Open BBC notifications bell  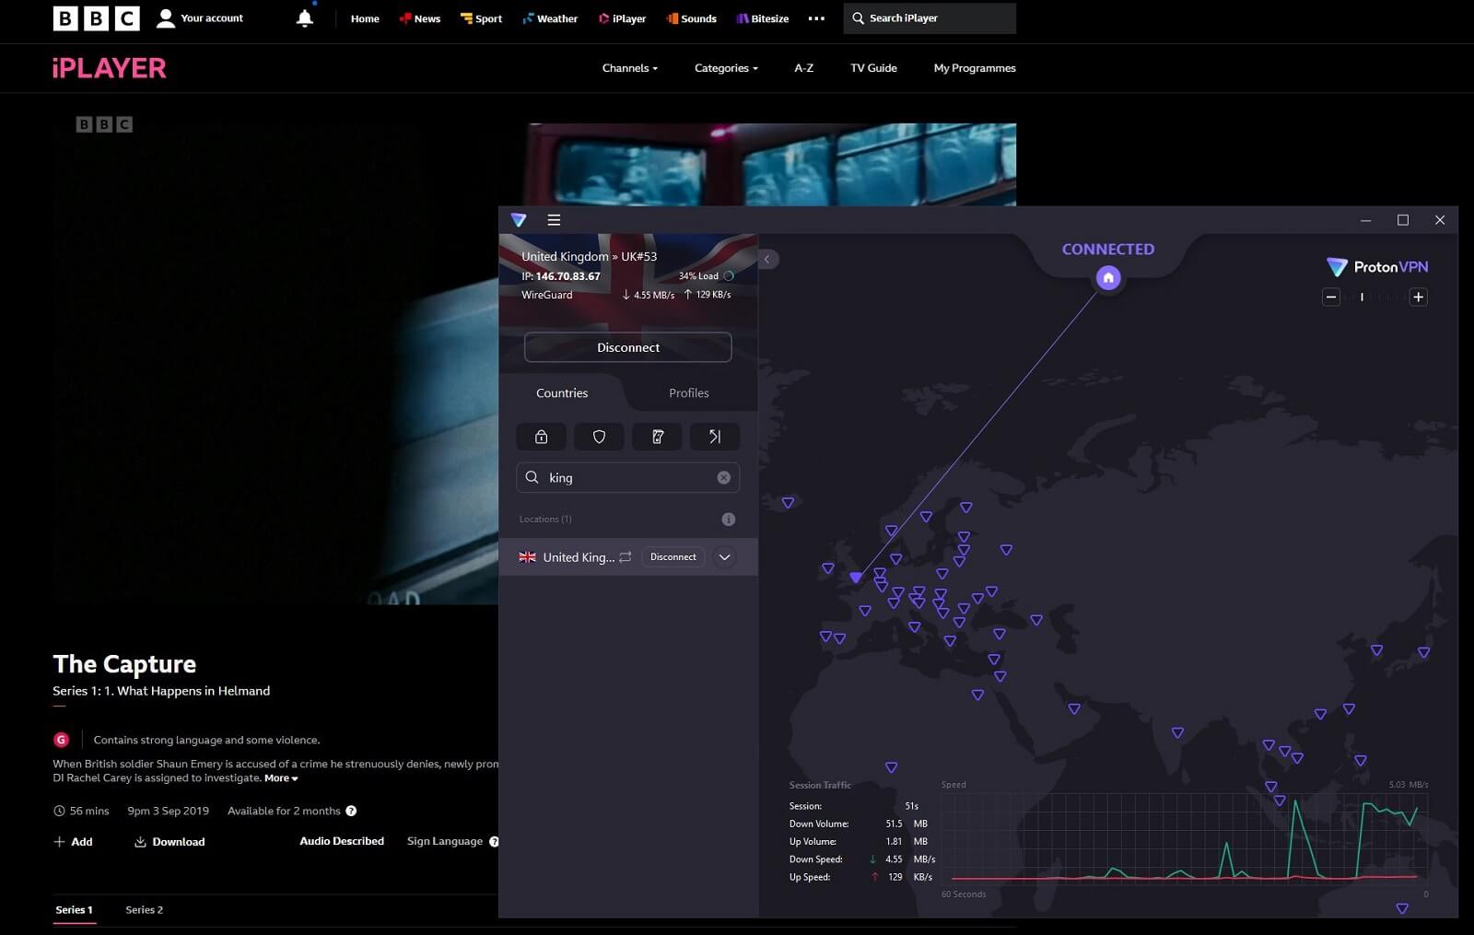[305, 18]
